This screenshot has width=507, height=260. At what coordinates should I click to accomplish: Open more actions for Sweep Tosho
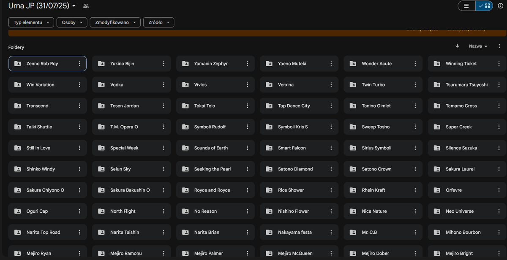click(x=415, y=127)
